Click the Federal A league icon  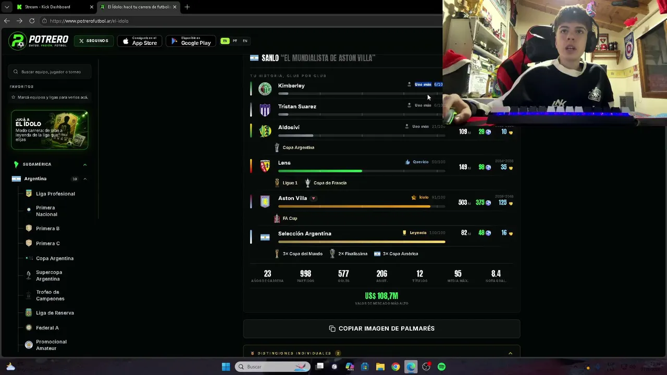point(29,328)
